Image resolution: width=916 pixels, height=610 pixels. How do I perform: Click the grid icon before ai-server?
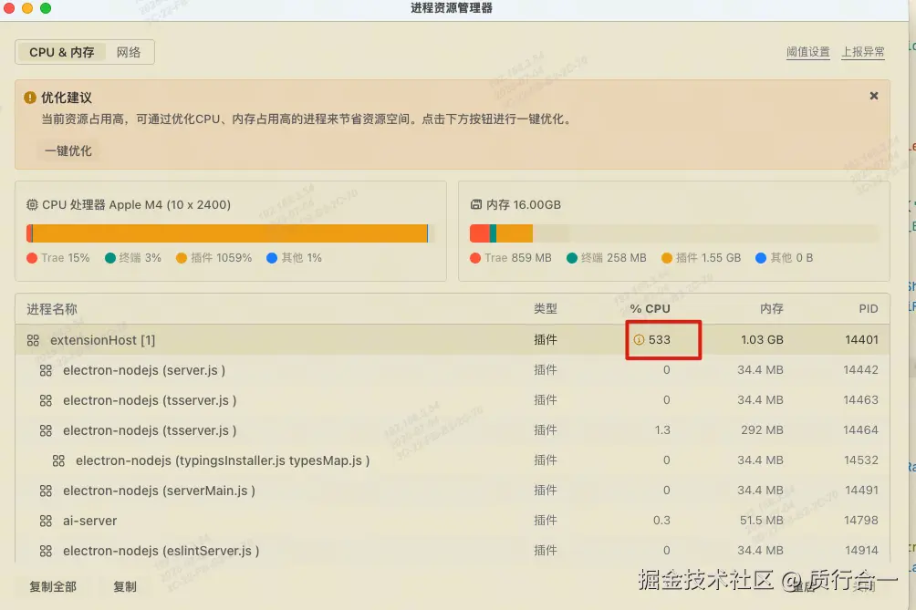coord(46,520)
